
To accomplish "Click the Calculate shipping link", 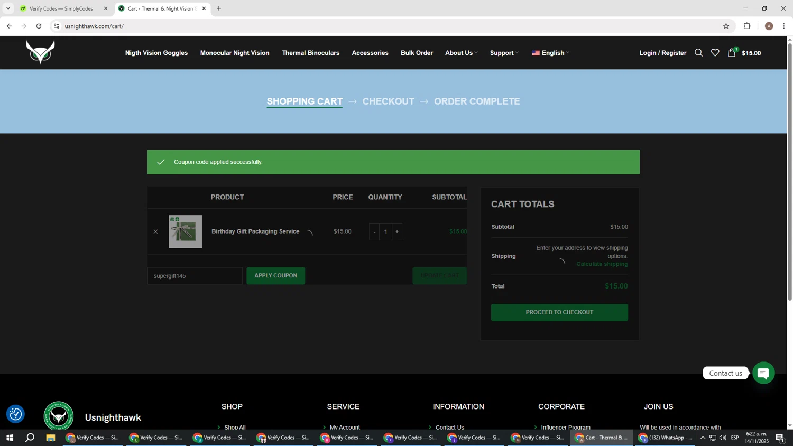I will (x=602, y=264).
